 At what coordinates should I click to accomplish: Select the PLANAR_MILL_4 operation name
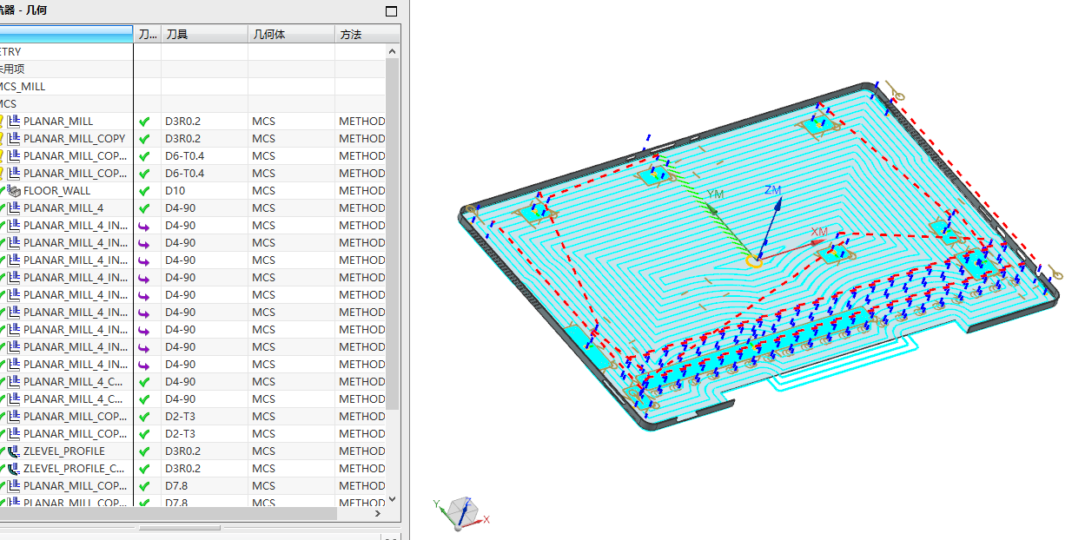pyautogui.click(x=63, y=207)
